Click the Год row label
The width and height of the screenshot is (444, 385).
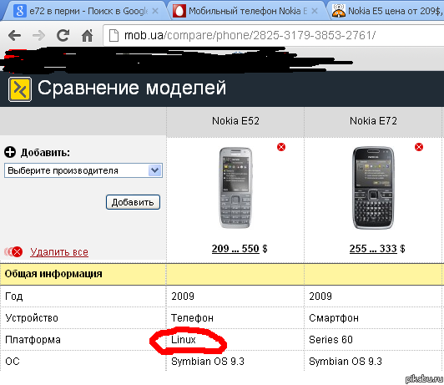[14, 296]
